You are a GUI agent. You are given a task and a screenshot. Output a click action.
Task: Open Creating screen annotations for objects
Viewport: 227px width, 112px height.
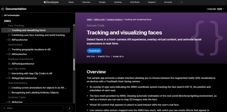click(39, 88)
